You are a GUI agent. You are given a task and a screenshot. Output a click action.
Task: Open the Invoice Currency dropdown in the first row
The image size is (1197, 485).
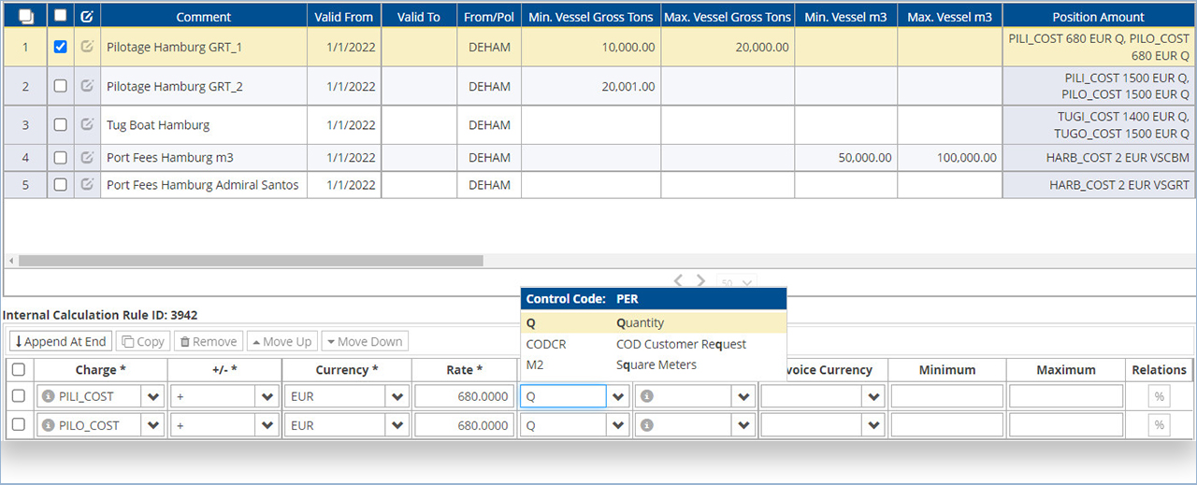[873, 396]
